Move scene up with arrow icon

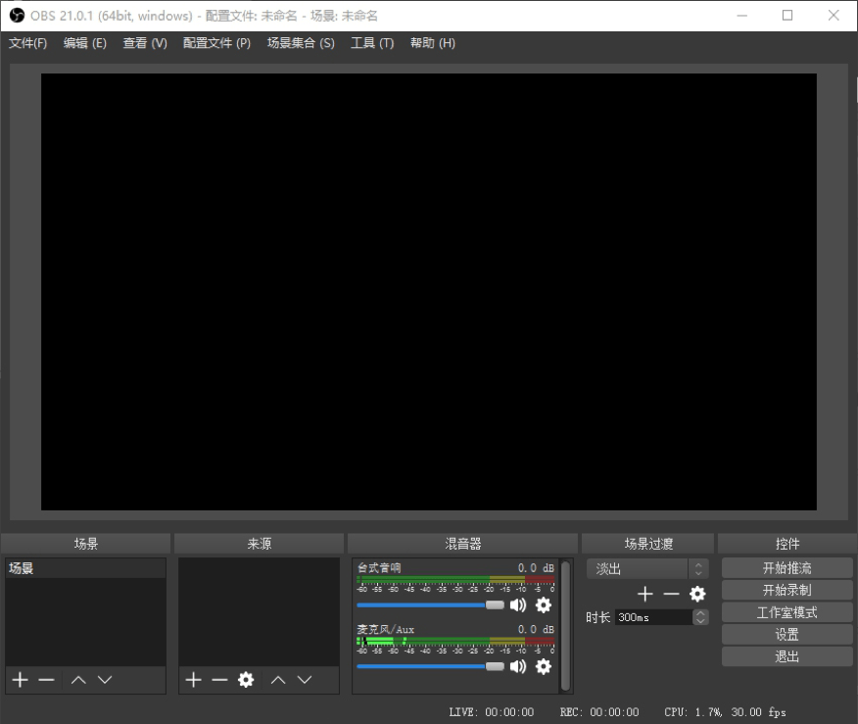click(78, 680)
